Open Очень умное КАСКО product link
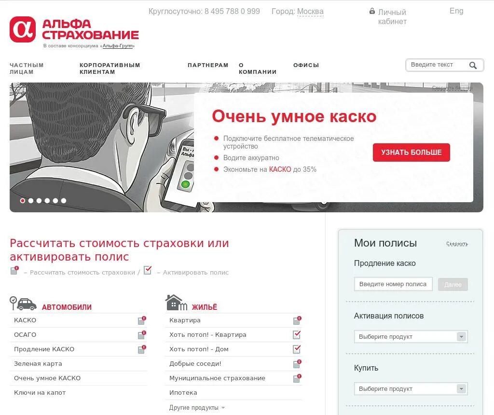494x415 pixels. coord(47,378)
